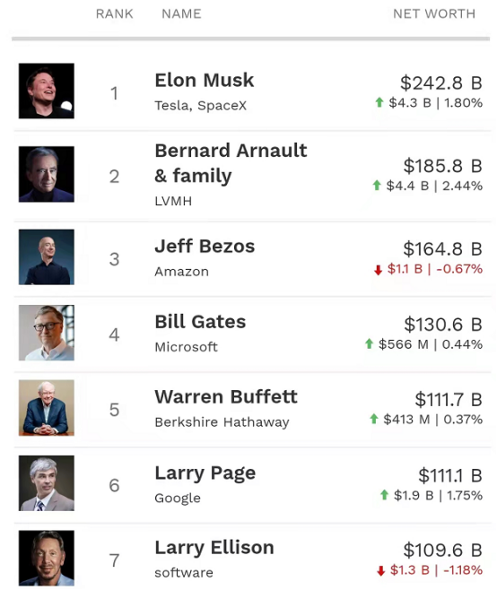Click the red down arrow in Jeff Bezos's row
497x590 pixels.
[378, 269]
